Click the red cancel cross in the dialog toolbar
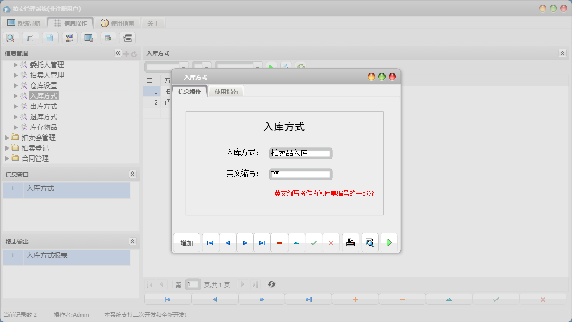Viewport: 572px width, 322px height. point(331,242)
